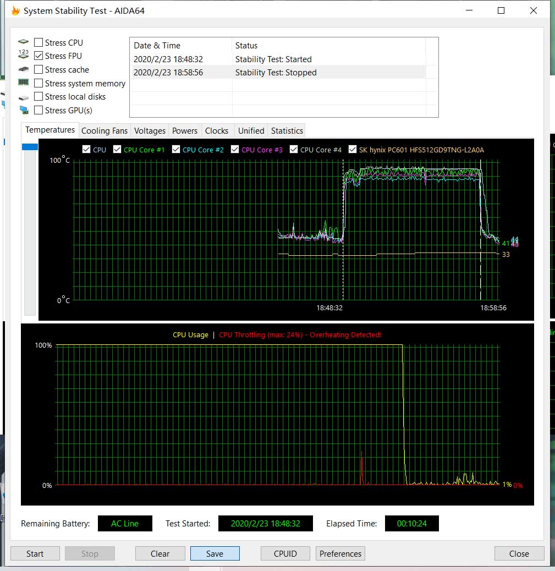Image resolution: width=555 pixels, height=571 pixels.
Task: Open the Voltages tab
Action: 150,131
